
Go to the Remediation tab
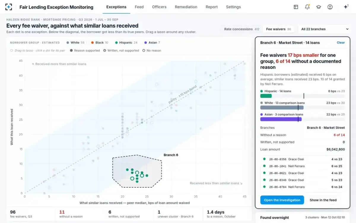pyautogui.click(x=186, y=7)
